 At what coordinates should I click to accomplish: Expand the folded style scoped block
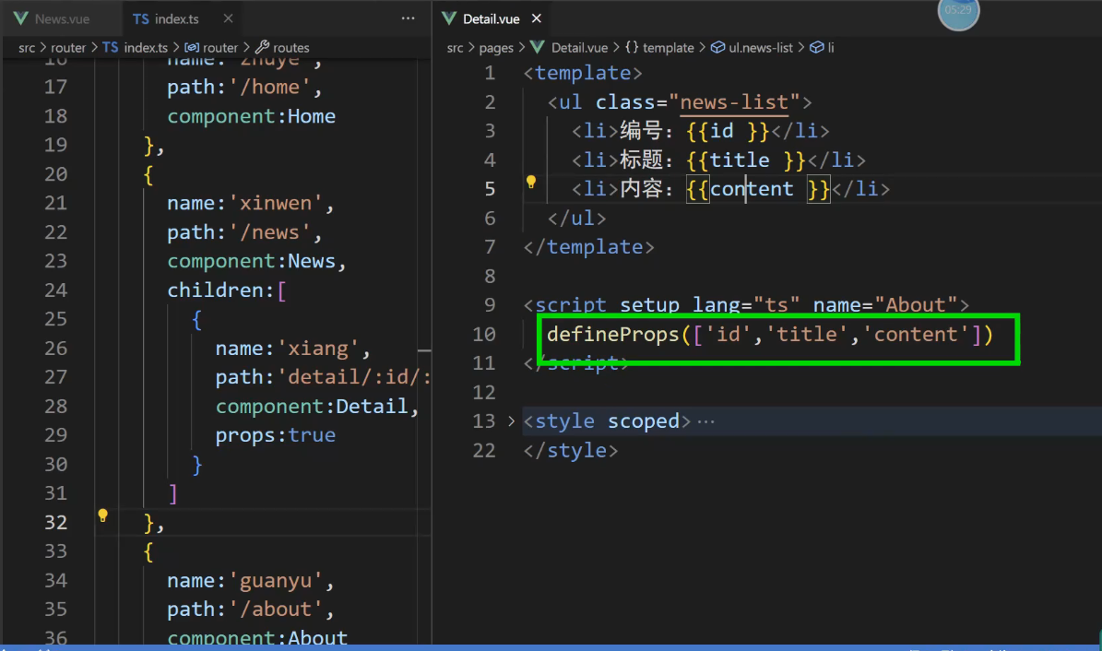(x=511, y=421)
